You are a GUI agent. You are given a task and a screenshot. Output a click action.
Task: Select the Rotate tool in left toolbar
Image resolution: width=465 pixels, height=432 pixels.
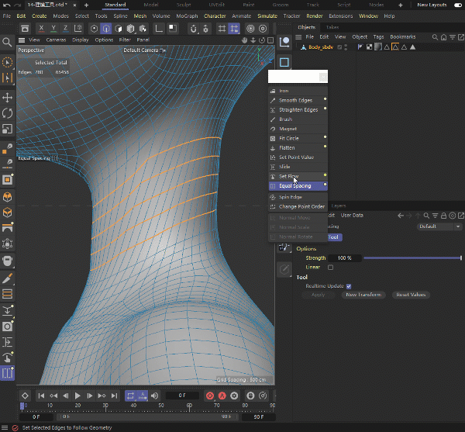point(8,113)
